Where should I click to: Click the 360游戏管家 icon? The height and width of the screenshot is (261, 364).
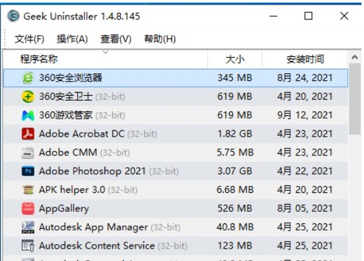(28, 115)
